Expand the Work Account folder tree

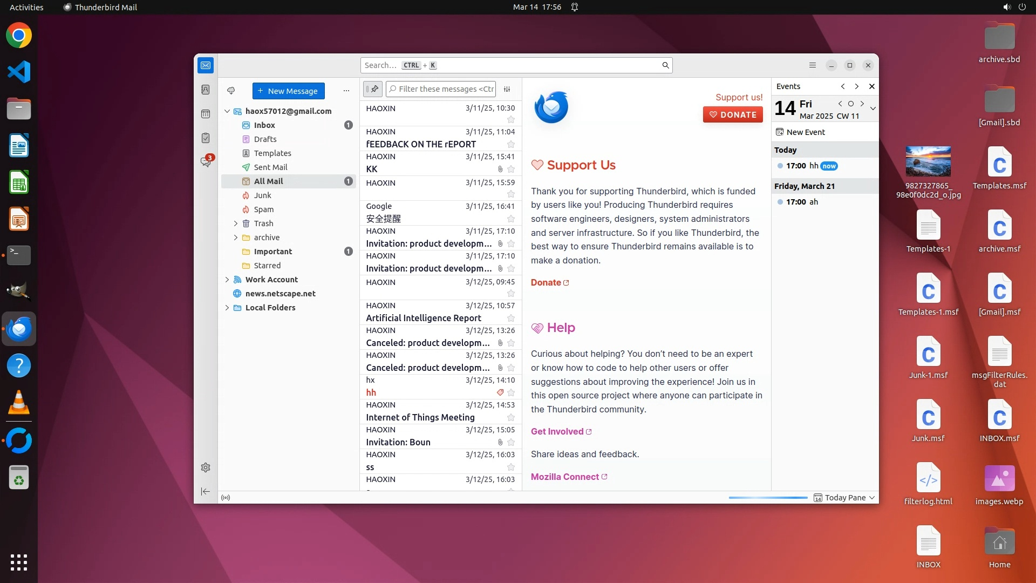pos(227,280)
